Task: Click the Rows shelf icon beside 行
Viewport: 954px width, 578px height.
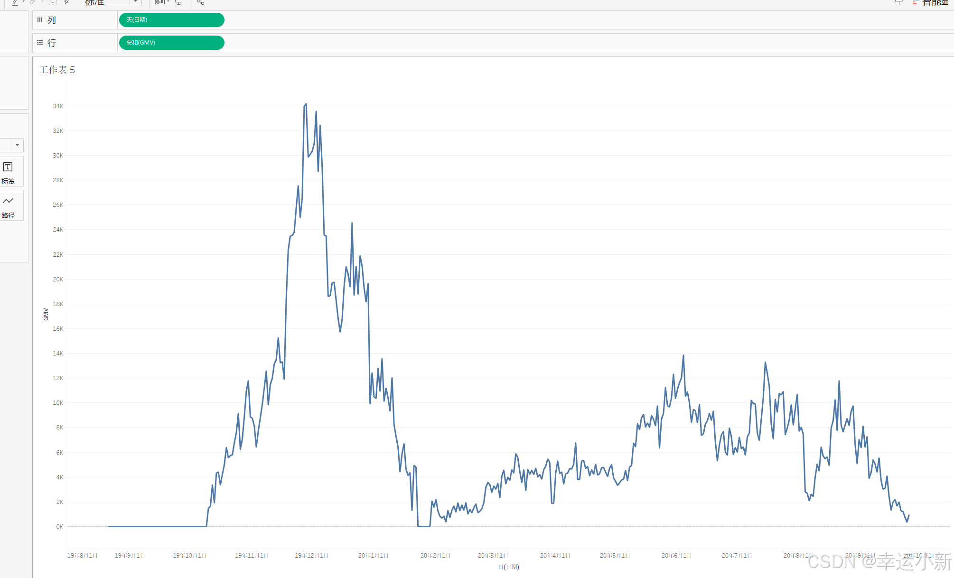Action: pyautogui.click(x=40, y=43)
